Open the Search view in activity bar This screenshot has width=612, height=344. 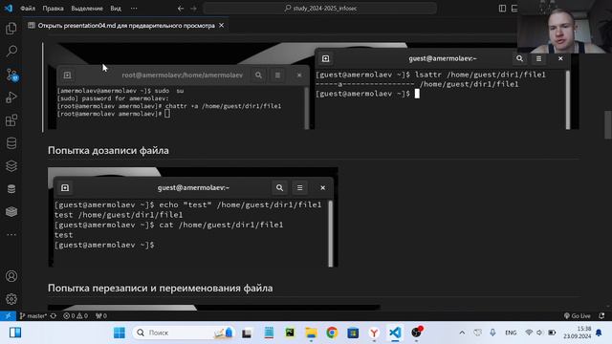(11, 51)
